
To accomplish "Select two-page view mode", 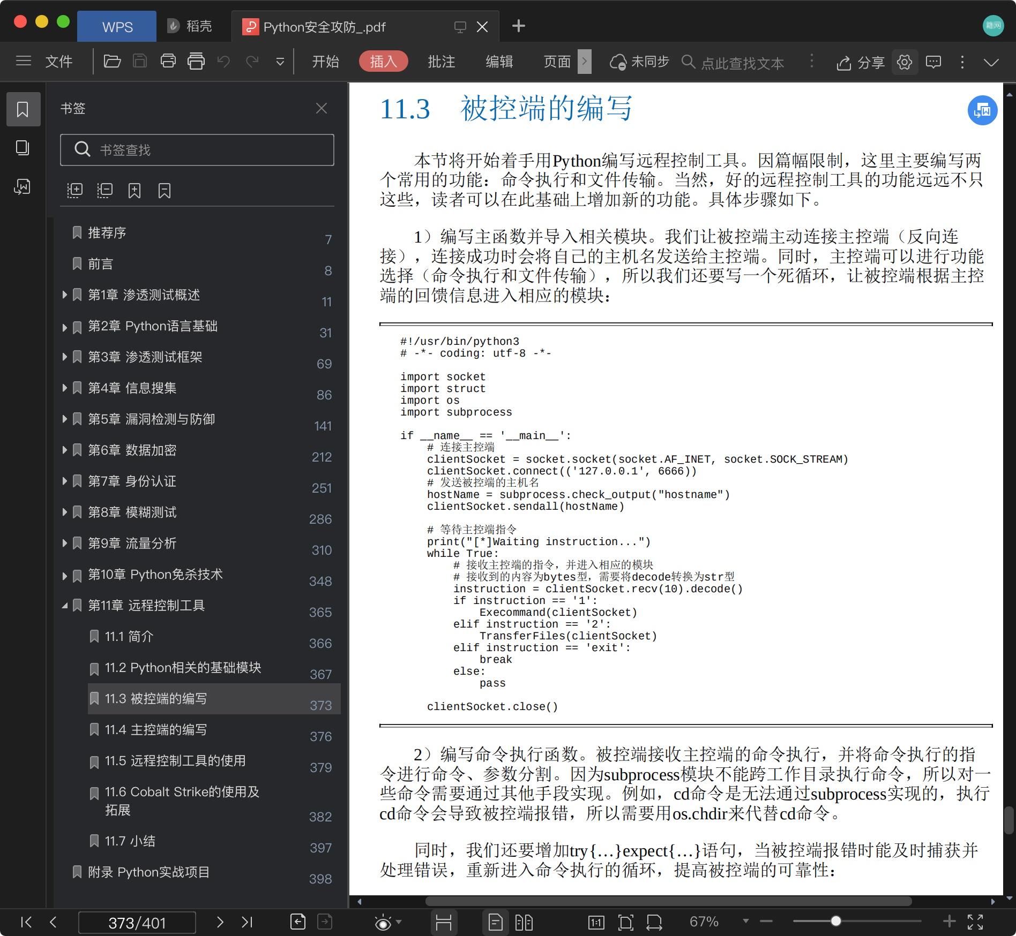I will [x=524, y=922].
